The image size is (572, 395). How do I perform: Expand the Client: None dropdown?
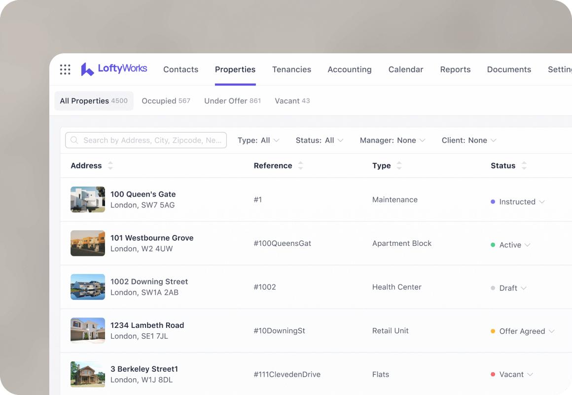[468, 140]
